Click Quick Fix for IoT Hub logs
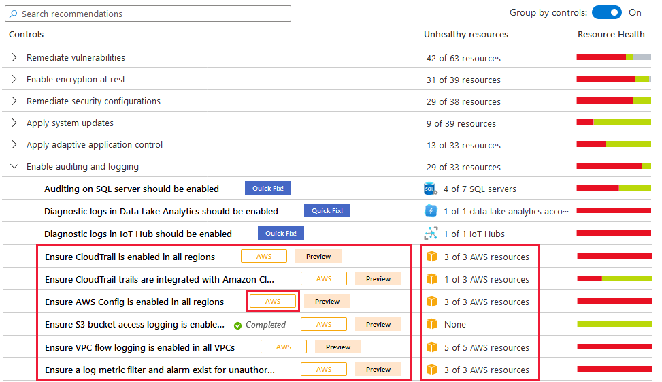The image size is (662, 382). (281, 233)
